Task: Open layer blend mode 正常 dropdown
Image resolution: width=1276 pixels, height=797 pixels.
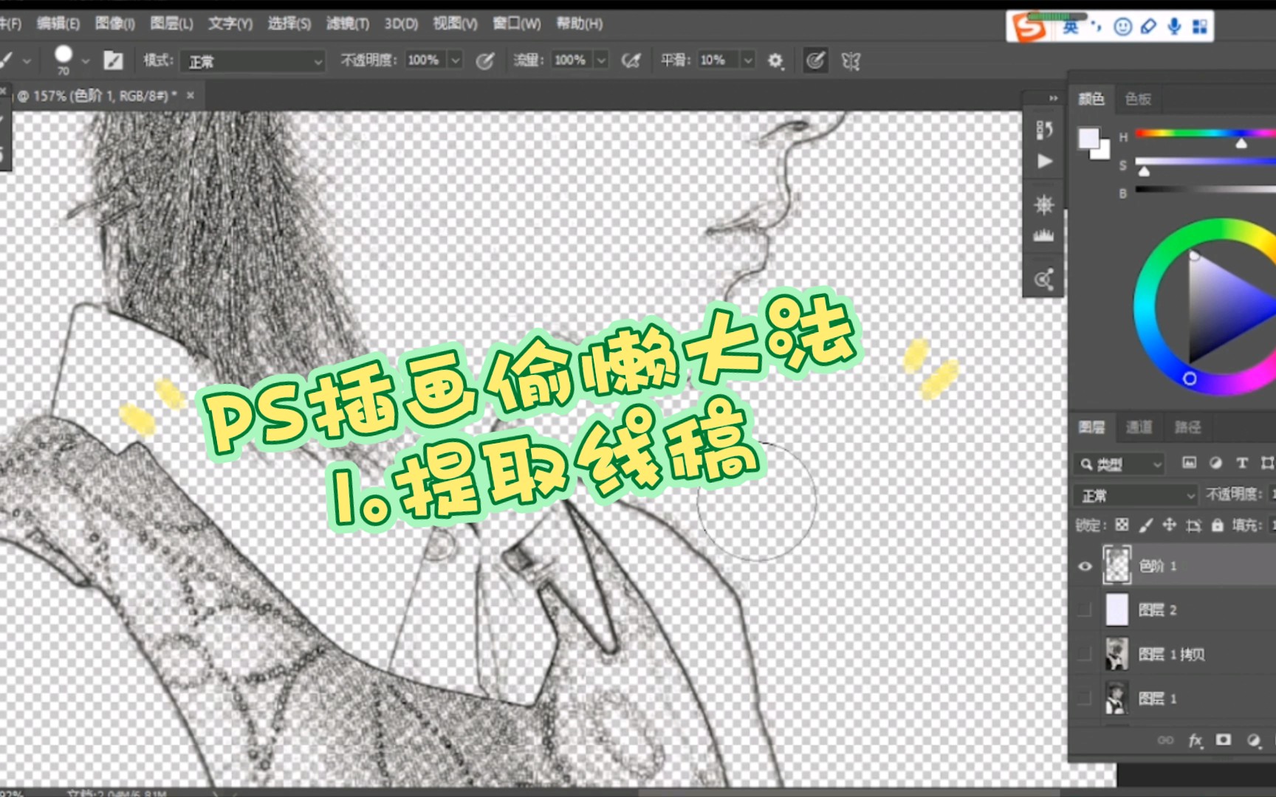Action: (x=1135, y=495)
